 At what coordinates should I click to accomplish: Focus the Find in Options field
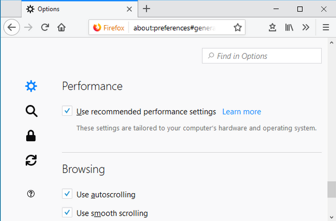(261, 56)
